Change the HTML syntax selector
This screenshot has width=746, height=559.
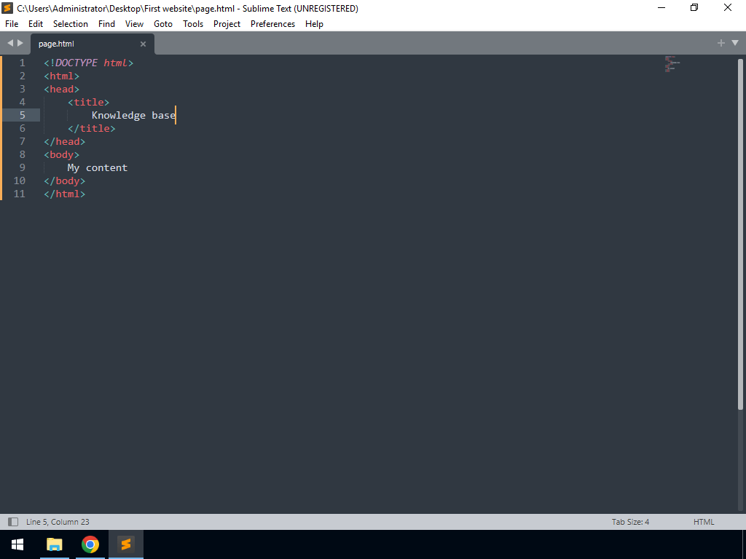click(704, 522)
